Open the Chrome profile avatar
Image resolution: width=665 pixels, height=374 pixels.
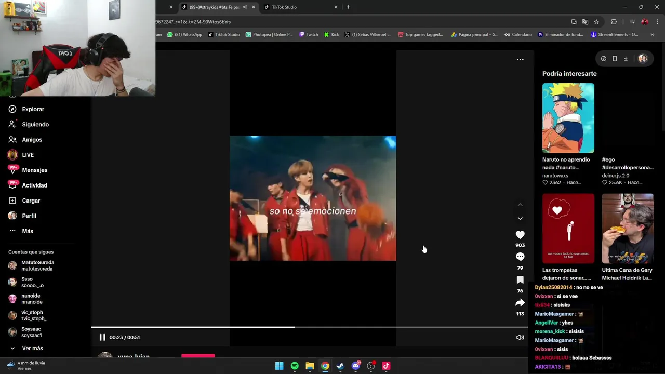(x=645, y=22)
